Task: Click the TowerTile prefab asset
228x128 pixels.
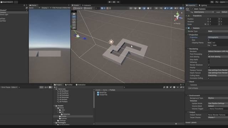Action: (x=102, y=95)
